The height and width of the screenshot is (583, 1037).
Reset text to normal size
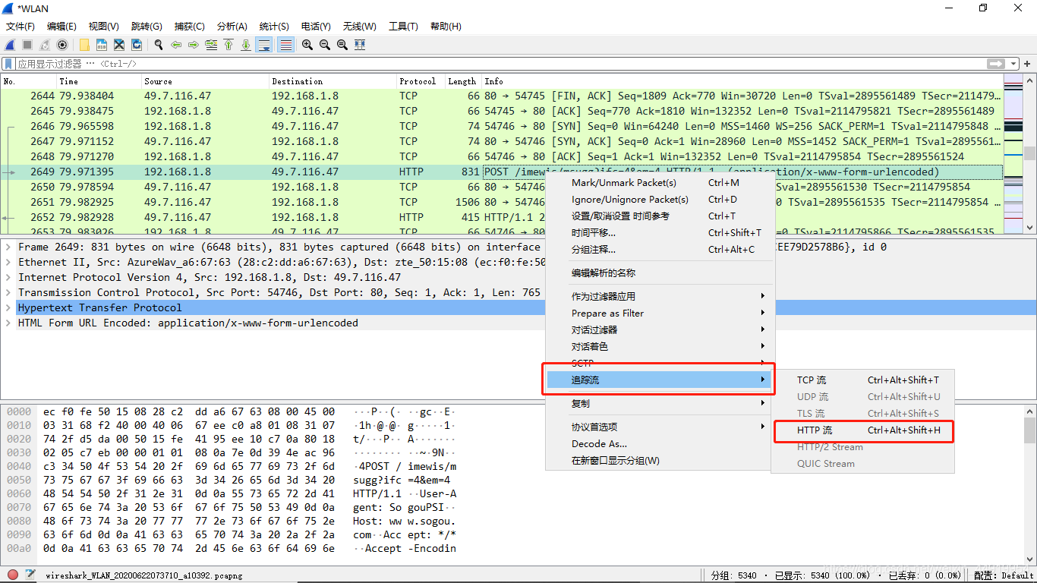coord(342,45)
